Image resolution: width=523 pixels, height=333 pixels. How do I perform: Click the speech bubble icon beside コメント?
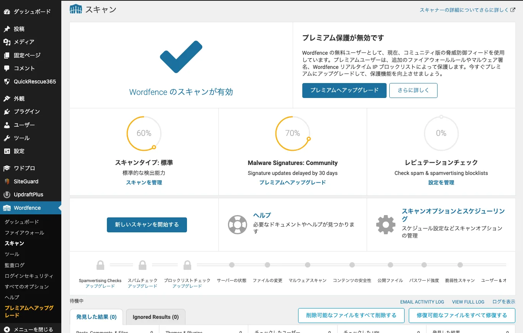pyautogui.click(x=7, y=69)
